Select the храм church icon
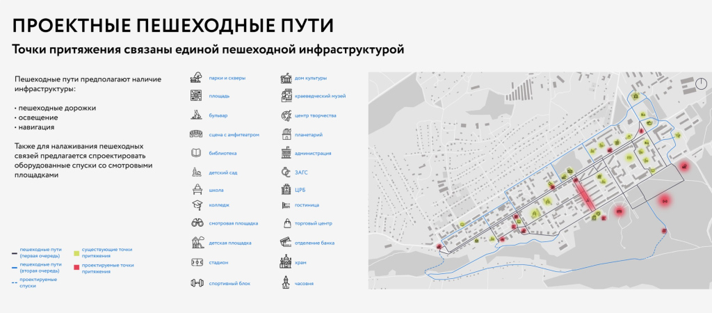 [x=285, y=262]
